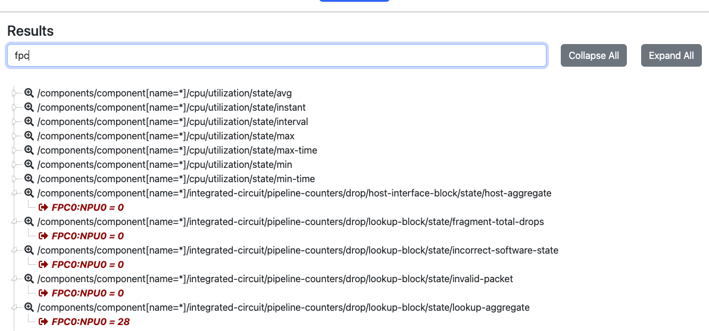709x331 pixels.
Task: Click magnifier icon beside lookup-aggregate path
Action: click(29, 308)
